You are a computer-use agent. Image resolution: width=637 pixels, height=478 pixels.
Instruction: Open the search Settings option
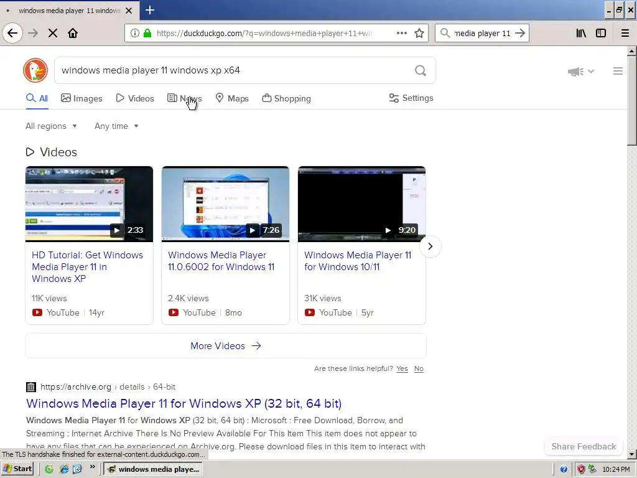(x=411, y=98)
